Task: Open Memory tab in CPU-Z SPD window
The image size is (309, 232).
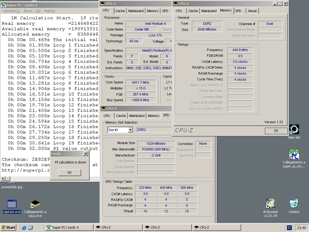Action: tap(154, 116)
